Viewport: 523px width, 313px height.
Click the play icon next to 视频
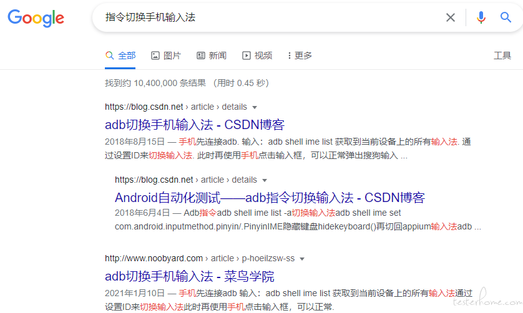(x=246, y=55)
